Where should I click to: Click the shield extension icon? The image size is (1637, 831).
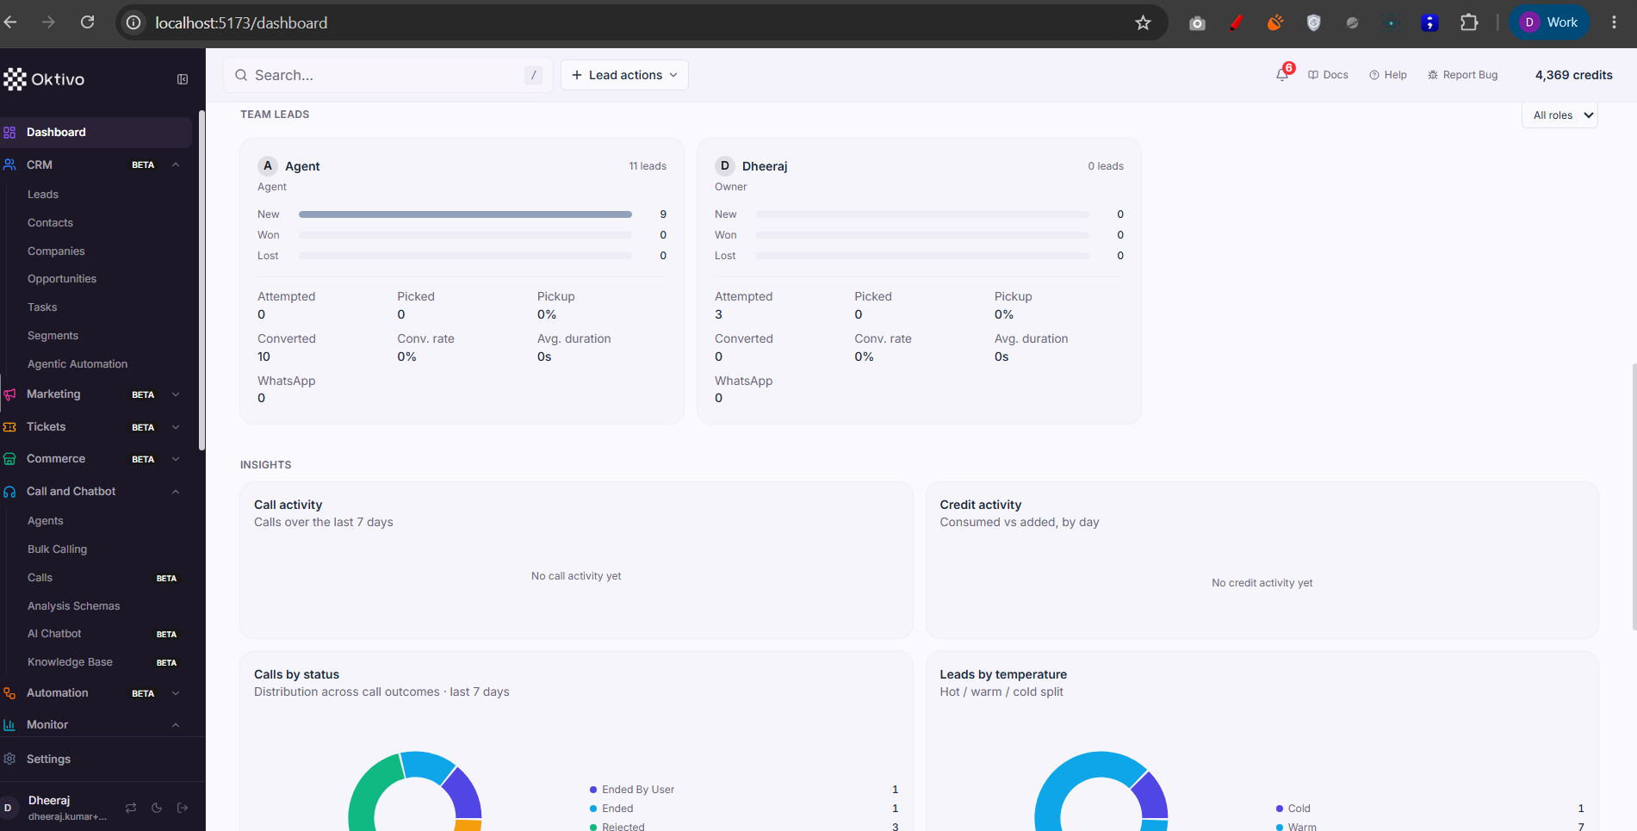point(1313,23)
